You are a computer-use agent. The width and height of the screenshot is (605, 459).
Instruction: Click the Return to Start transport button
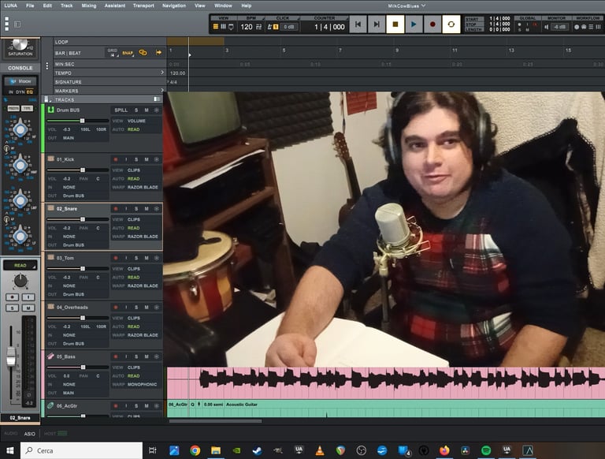pos(358,24)
